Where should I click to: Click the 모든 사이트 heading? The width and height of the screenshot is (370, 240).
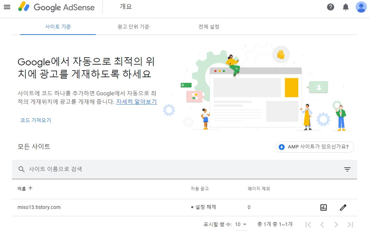[34, 146]
